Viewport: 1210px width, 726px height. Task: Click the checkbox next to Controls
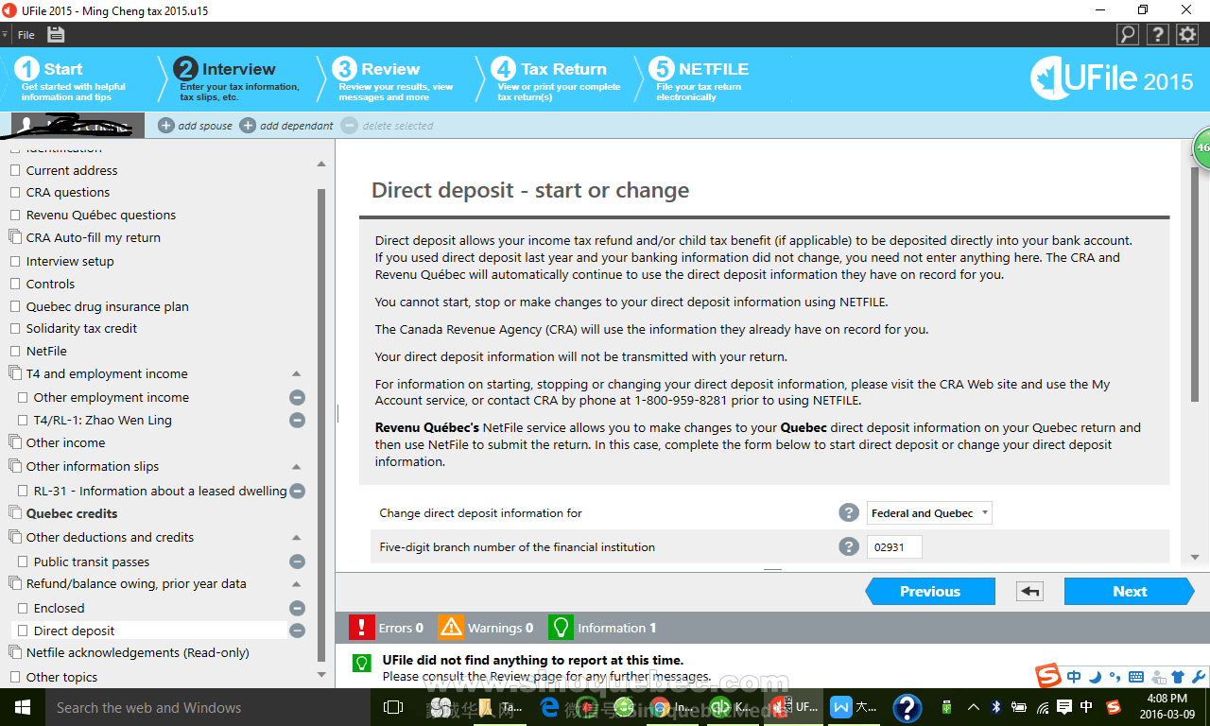pos(15,284)
